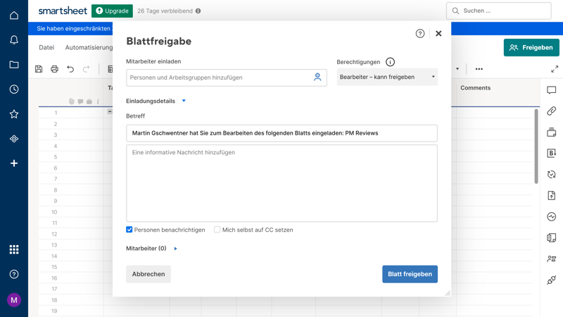Click the Blatt freigeben button
This screenshot has width=563, height=317.
[410, 274]
